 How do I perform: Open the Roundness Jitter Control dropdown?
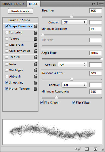(x=74, y=85)
